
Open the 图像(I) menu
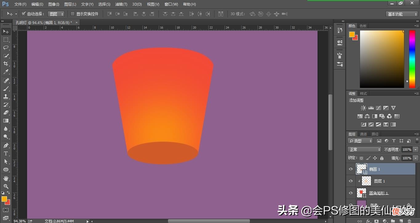[54, 4]
